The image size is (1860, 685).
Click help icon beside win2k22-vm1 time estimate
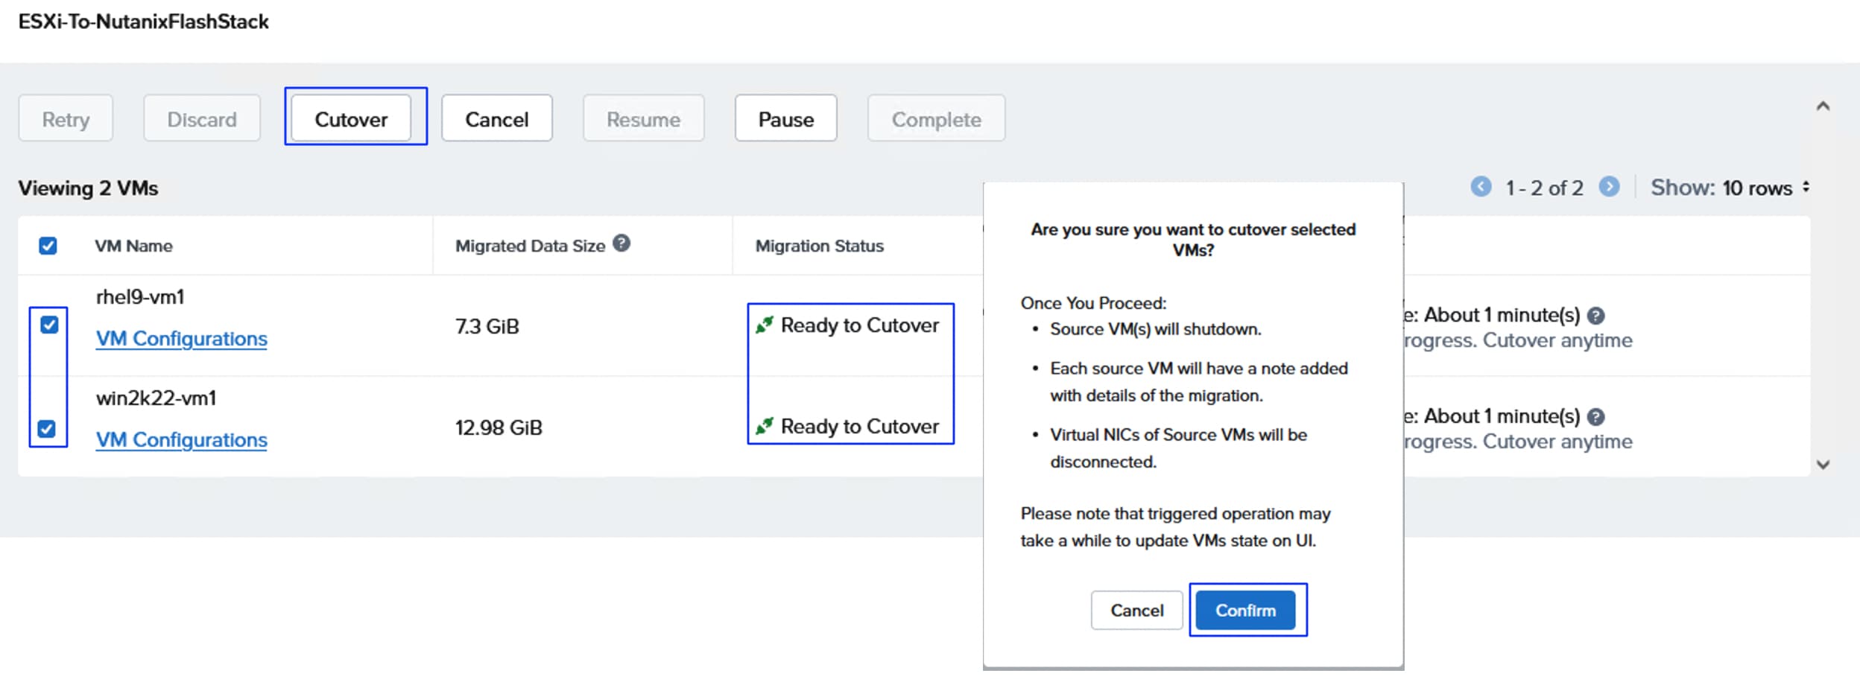coord(1595,418)
